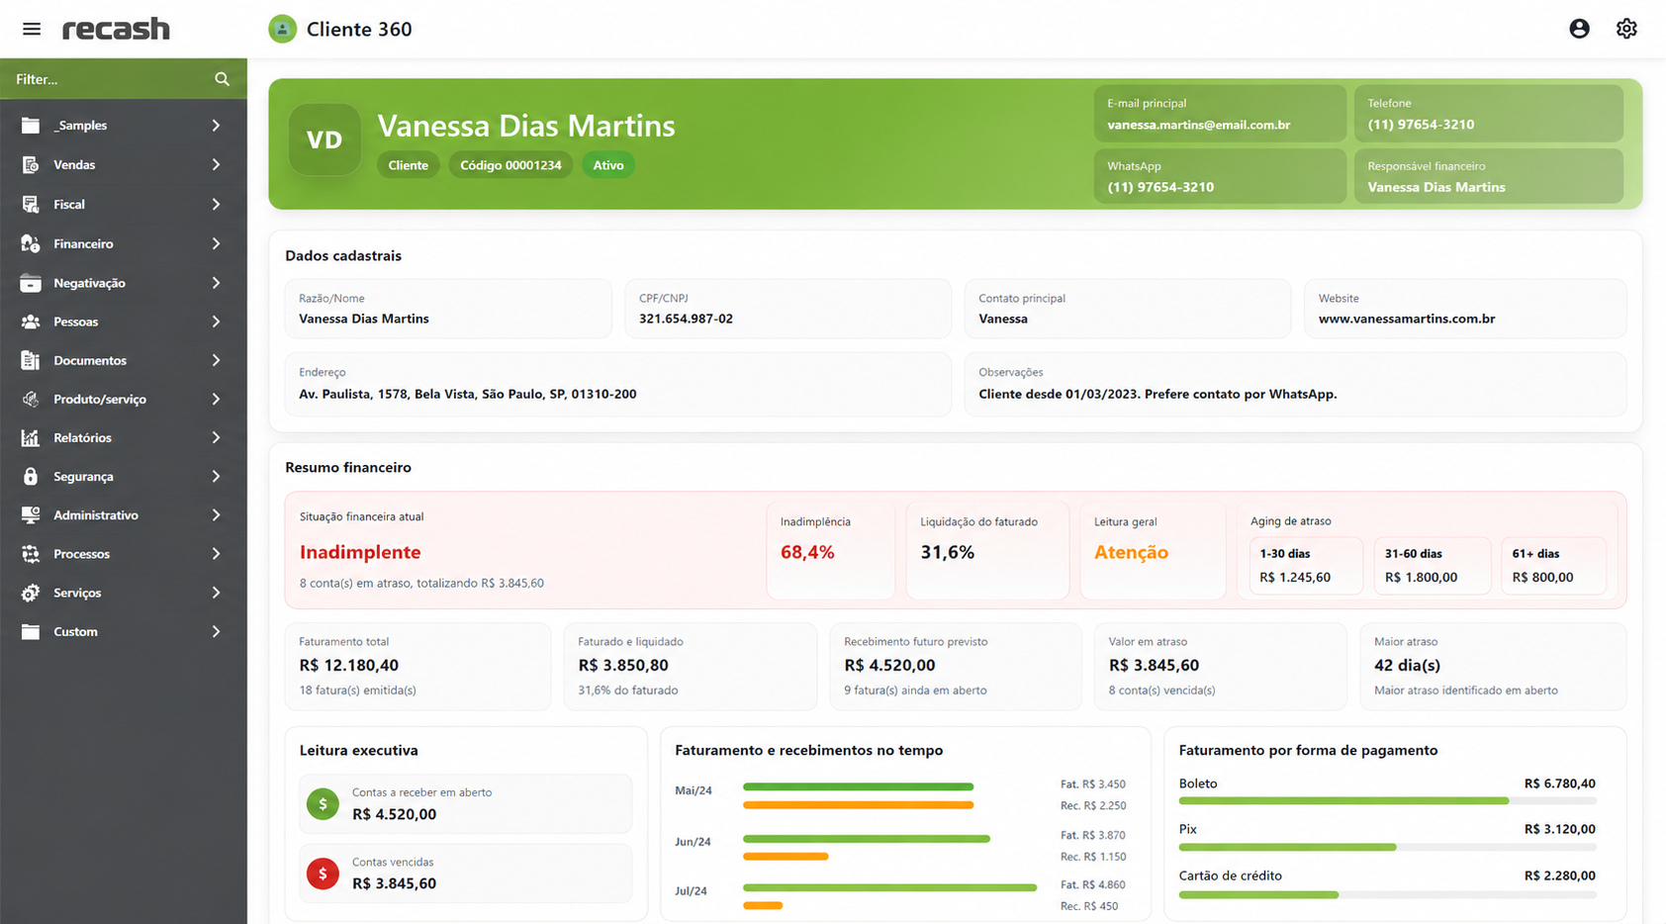1666x924 pixels.
Task: Click the Inadimplente status text
Action: (x=360, y=552)
